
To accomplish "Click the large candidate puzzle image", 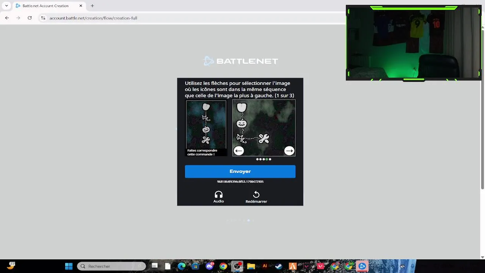I will click(264, 128).
